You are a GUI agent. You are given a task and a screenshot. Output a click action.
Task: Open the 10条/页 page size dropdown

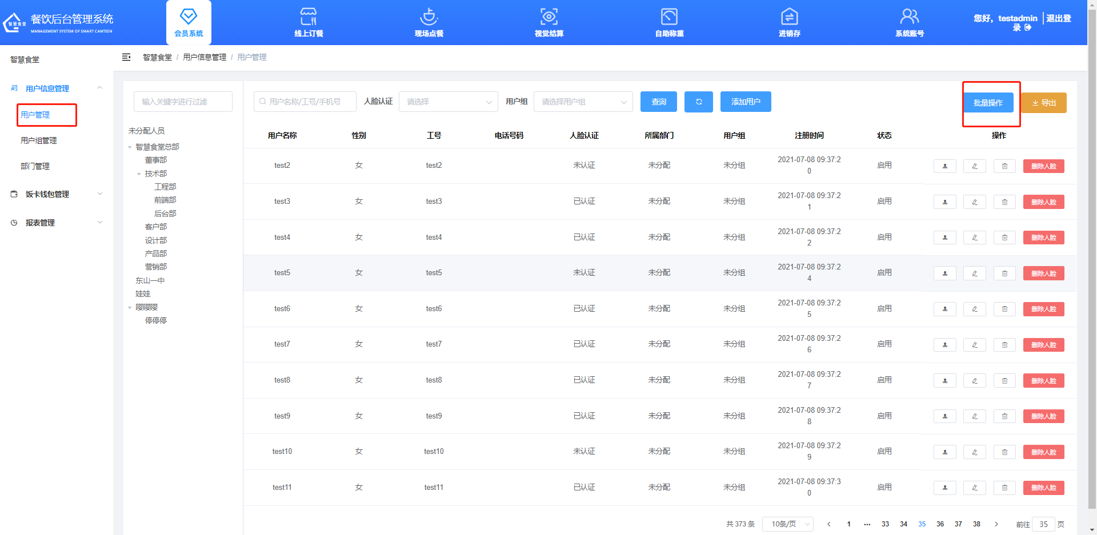787,524
